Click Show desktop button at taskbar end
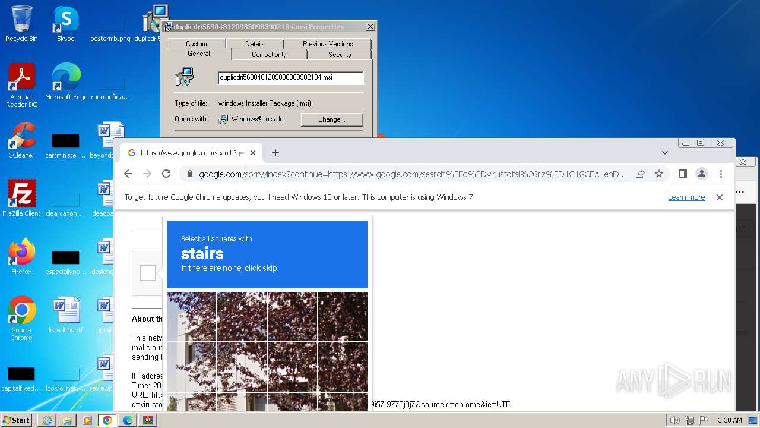Screen dimensions: 760x428 click(753, 420)
